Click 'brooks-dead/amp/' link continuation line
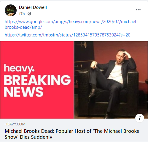This screenshot has width=148, height=142. point(23,27)
